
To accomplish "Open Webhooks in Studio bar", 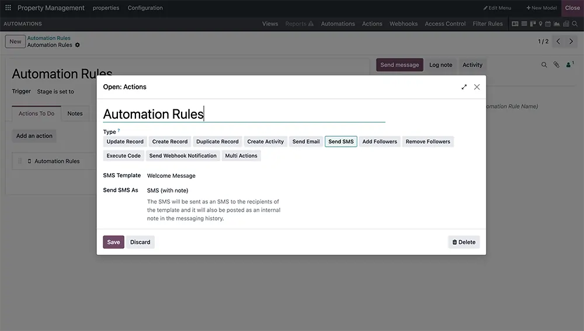I will [x=404, y=23].
